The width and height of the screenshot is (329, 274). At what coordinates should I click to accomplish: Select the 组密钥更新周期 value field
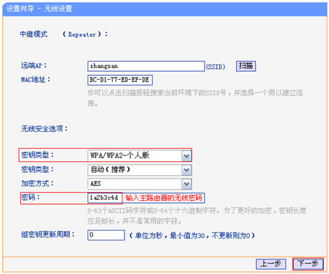(106, 235)
